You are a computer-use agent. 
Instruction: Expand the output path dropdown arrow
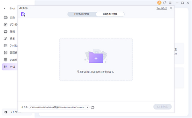[87, 107]
